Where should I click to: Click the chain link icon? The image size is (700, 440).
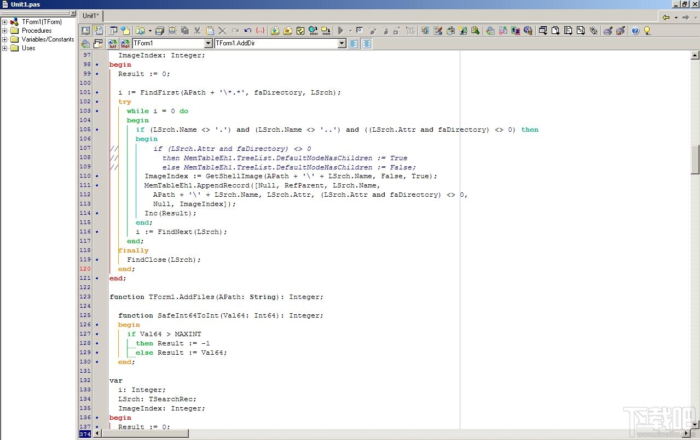coord(593,31)
